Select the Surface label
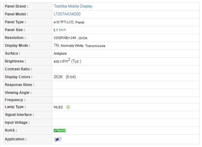The image size is (202, 147). 13,53
